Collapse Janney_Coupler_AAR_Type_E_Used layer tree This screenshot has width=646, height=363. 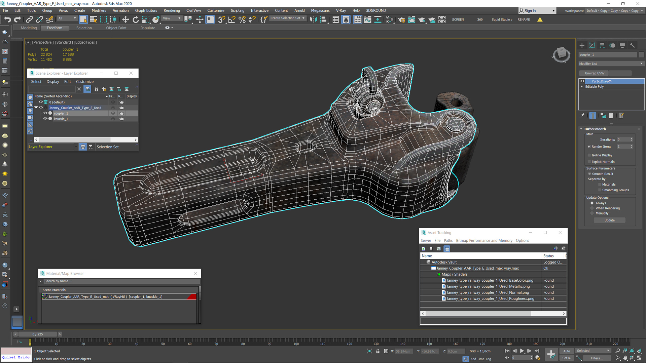point(36,108)
